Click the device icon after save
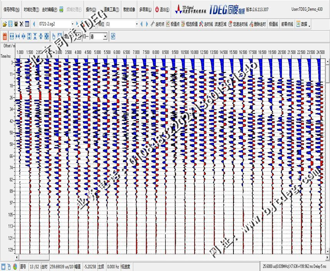The width and height of the screenshot is (330, 271). pos(16,24)
